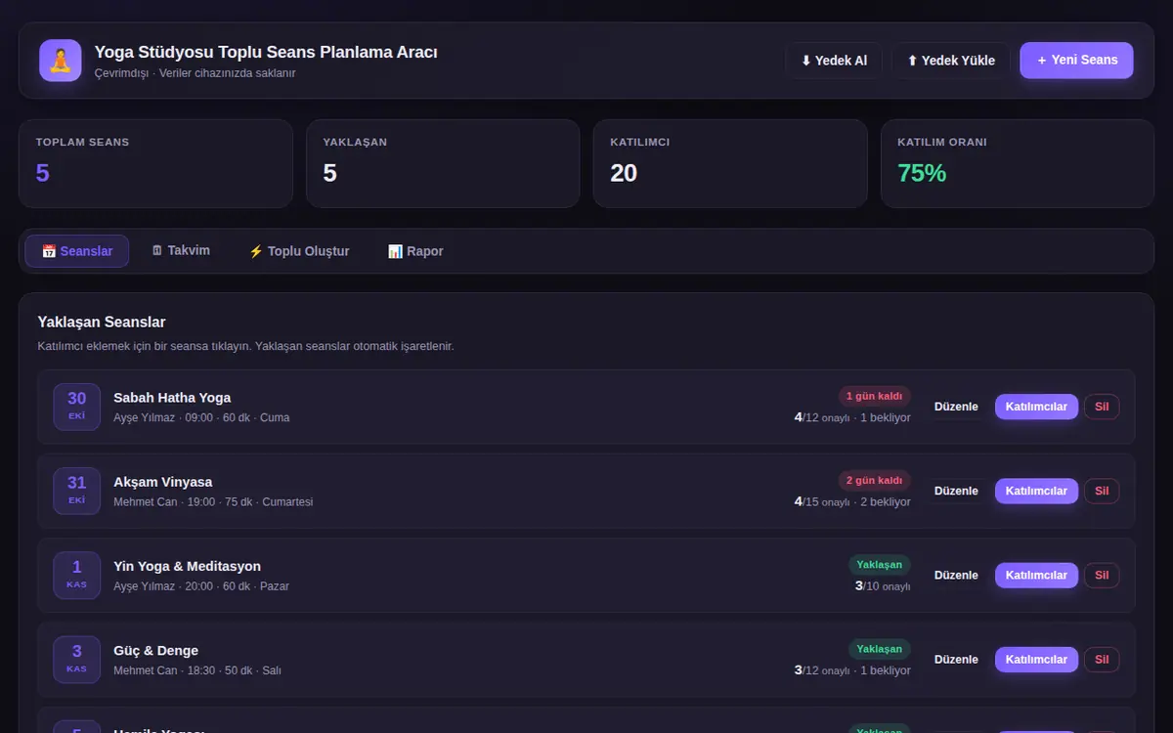Open Katılımcılar for Akşam Vinyasa

pyautogui.click(x=1036, y=491)
